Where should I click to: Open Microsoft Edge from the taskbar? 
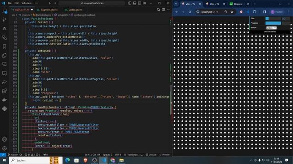point(67,160)
